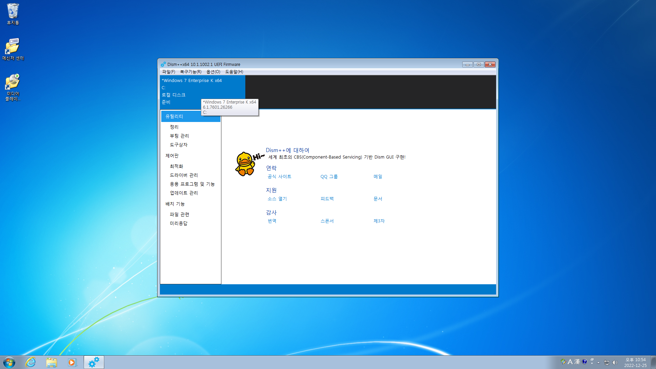Open Windows Explorer from the taskbar
This screenshot has height=369, width=656.
52,362
